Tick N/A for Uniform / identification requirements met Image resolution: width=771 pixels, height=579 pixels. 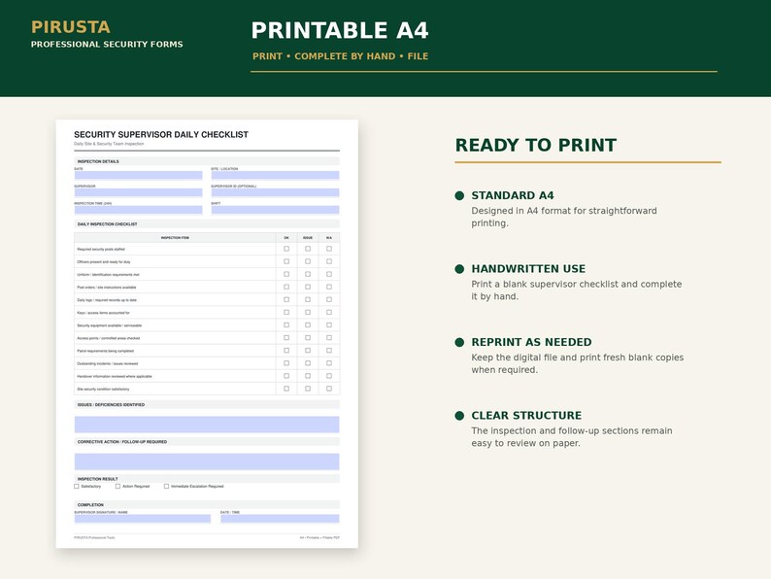click(329, 275)
